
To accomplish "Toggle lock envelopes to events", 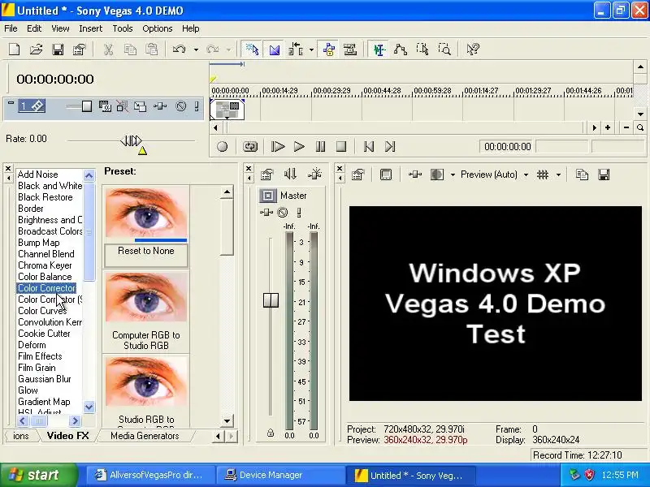I will pos(329,50).
